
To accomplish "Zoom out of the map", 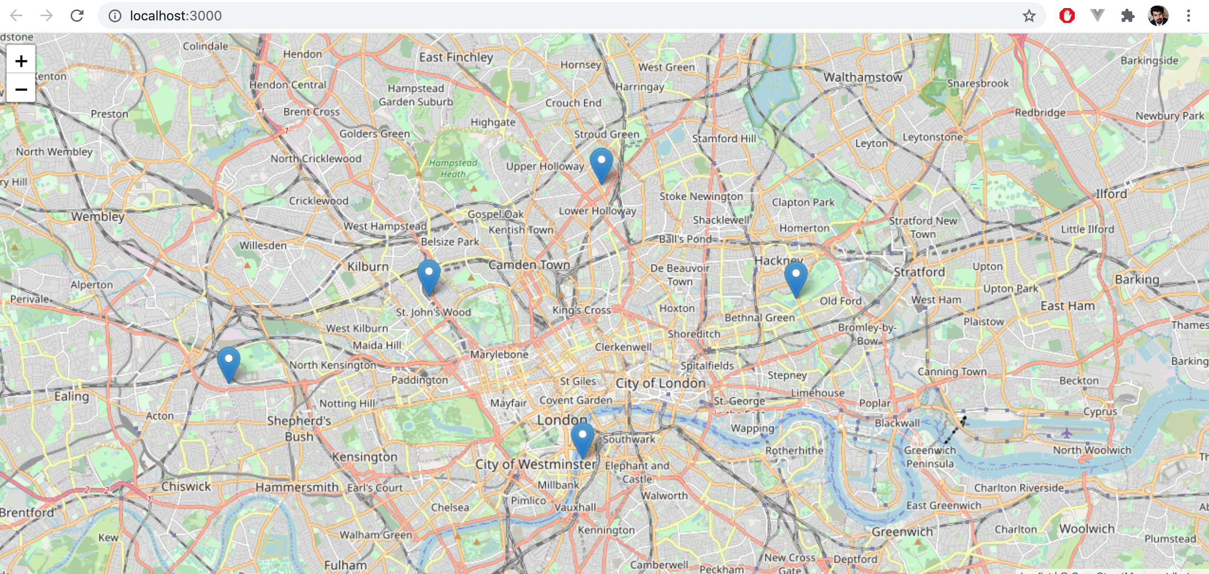I will click(21, 89).
